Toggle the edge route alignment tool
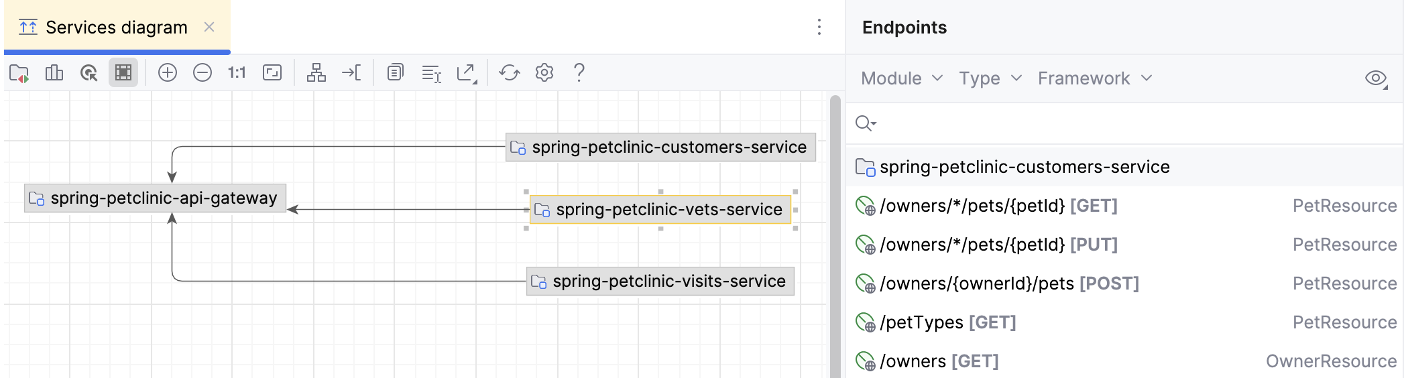The height and width of the screenshot is (378, 1404). click(351, 72)
